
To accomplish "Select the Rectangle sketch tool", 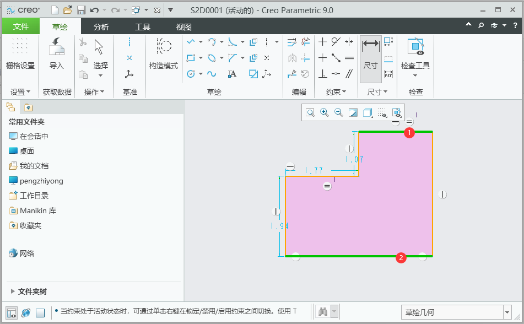I will (x=191, y=58).
